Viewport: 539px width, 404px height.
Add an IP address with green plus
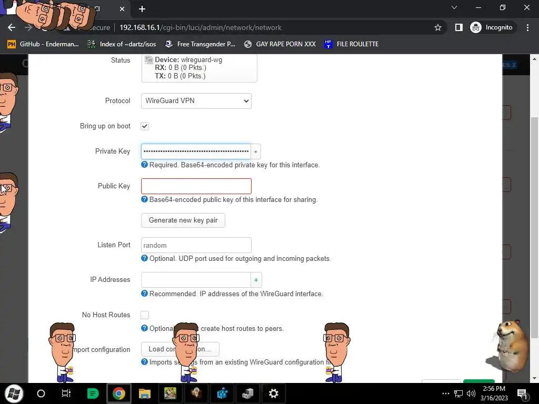tap(256, 280)
